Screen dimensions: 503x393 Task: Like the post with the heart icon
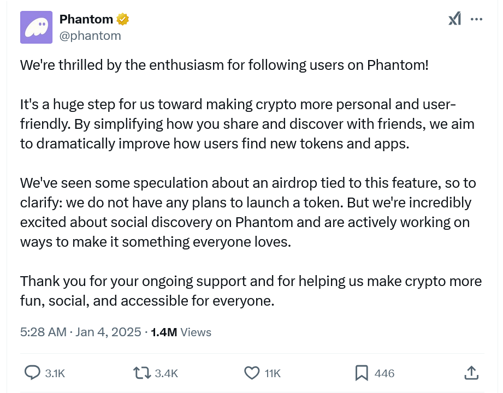(x=251, y=373)
